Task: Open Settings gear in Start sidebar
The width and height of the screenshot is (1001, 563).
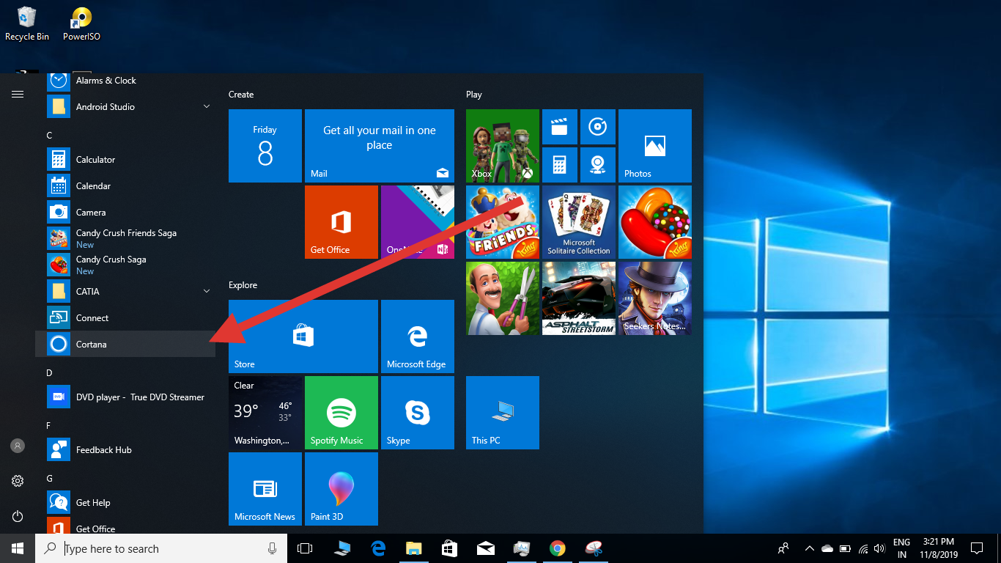Action: [18, 481]
